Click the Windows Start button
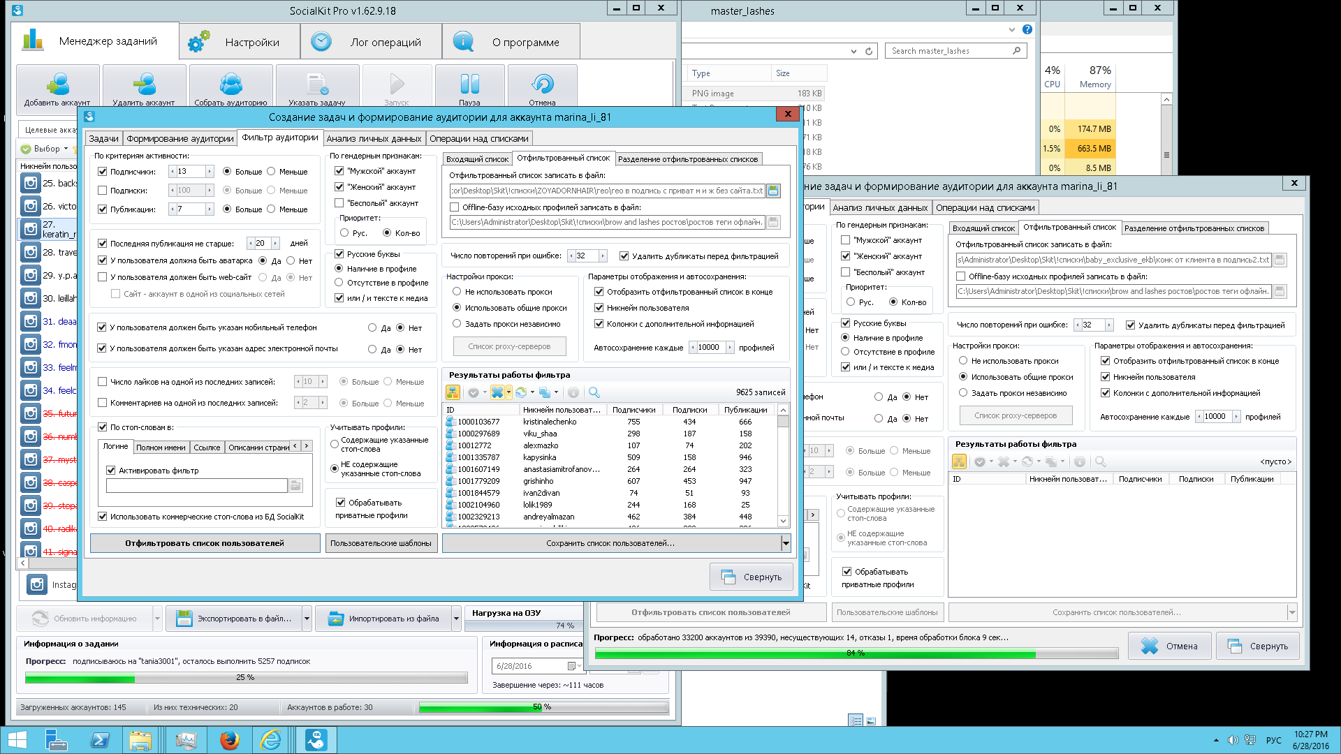The height and width of the screenshot is (754, 1341). tap(17, 740)
